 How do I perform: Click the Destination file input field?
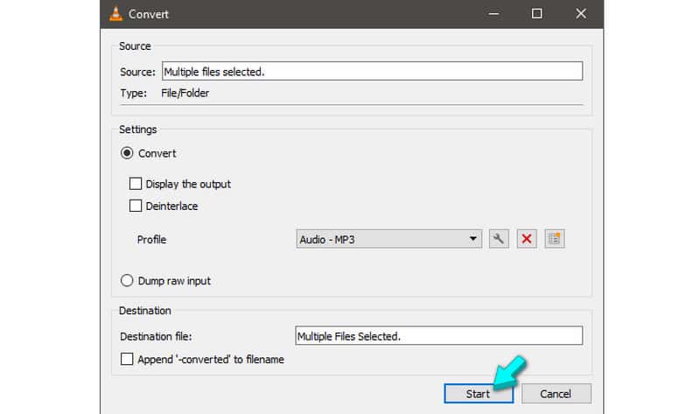tap(439, 335)
